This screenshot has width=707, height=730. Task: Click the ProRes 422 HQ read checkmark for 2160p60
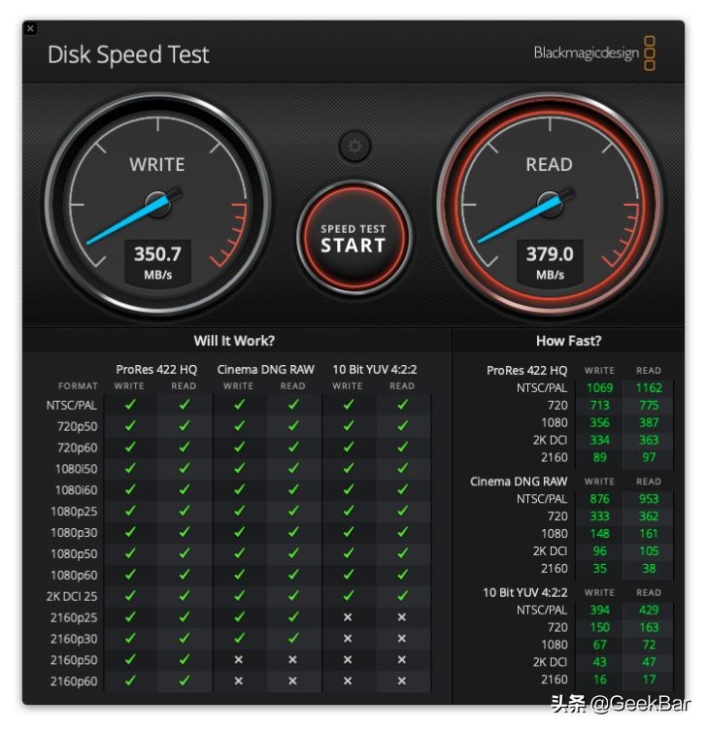pos(185,680)
